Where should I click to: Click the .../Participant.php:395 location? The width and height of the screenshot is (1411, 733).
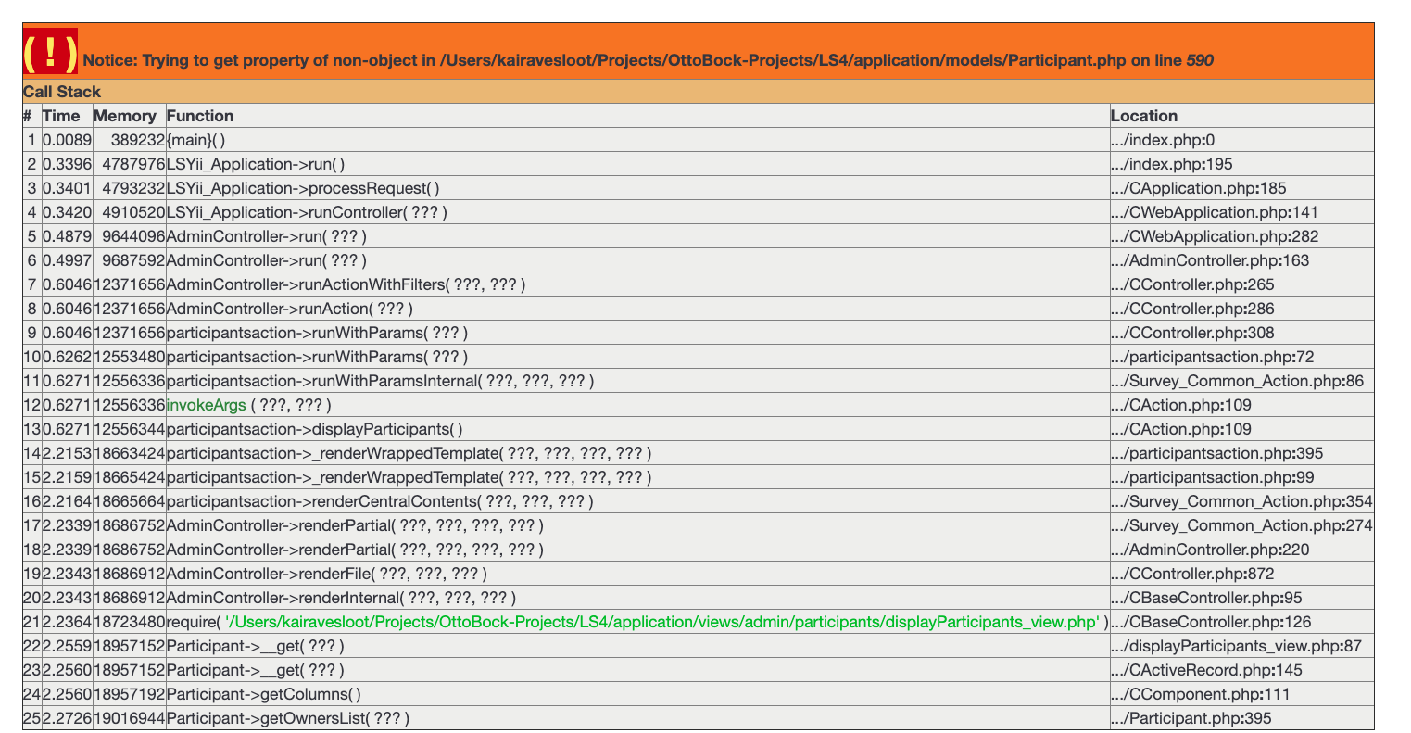[x=1191, y=718]
